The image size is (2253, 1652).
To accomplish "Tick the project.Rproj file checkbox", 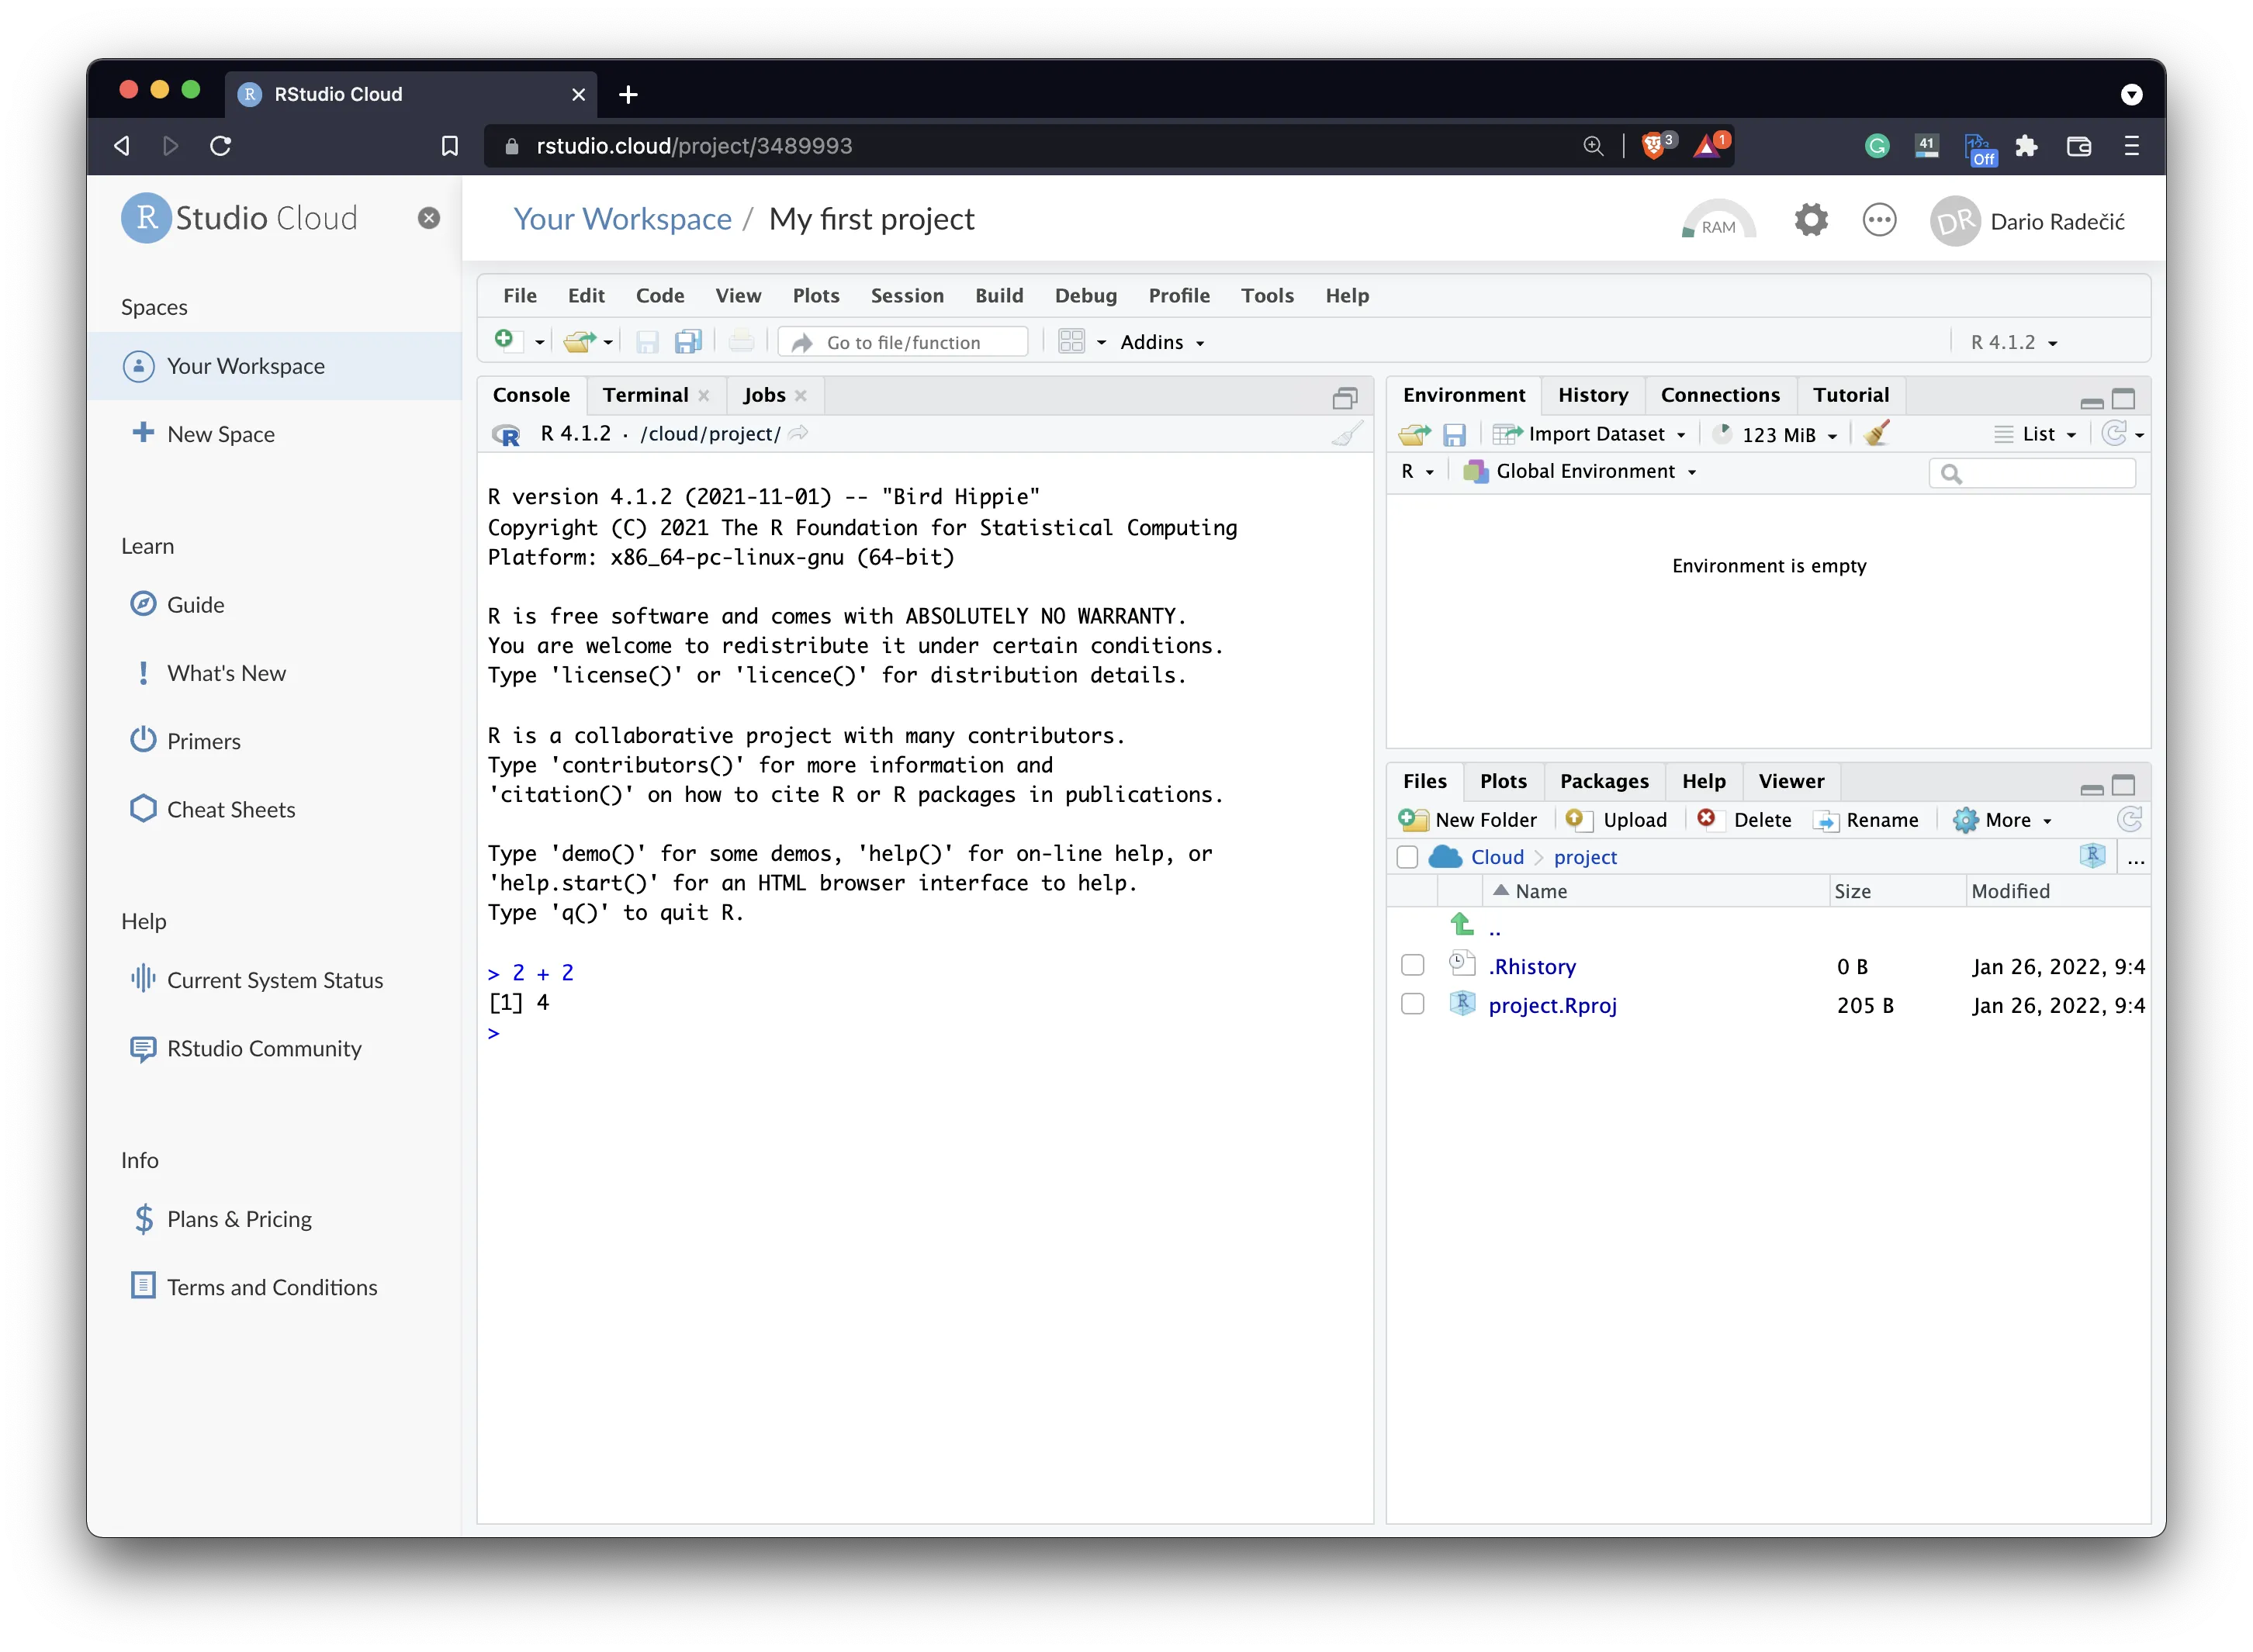I will point(1412,1003).
